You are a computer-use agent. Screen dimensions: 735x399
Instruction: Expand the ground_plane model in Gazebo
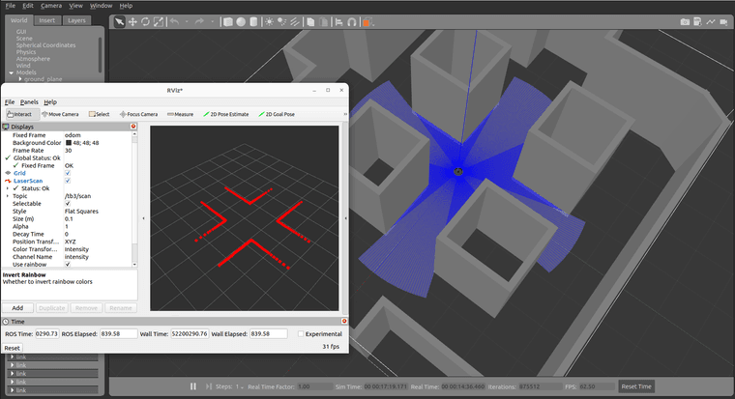(x=20, y=79)
